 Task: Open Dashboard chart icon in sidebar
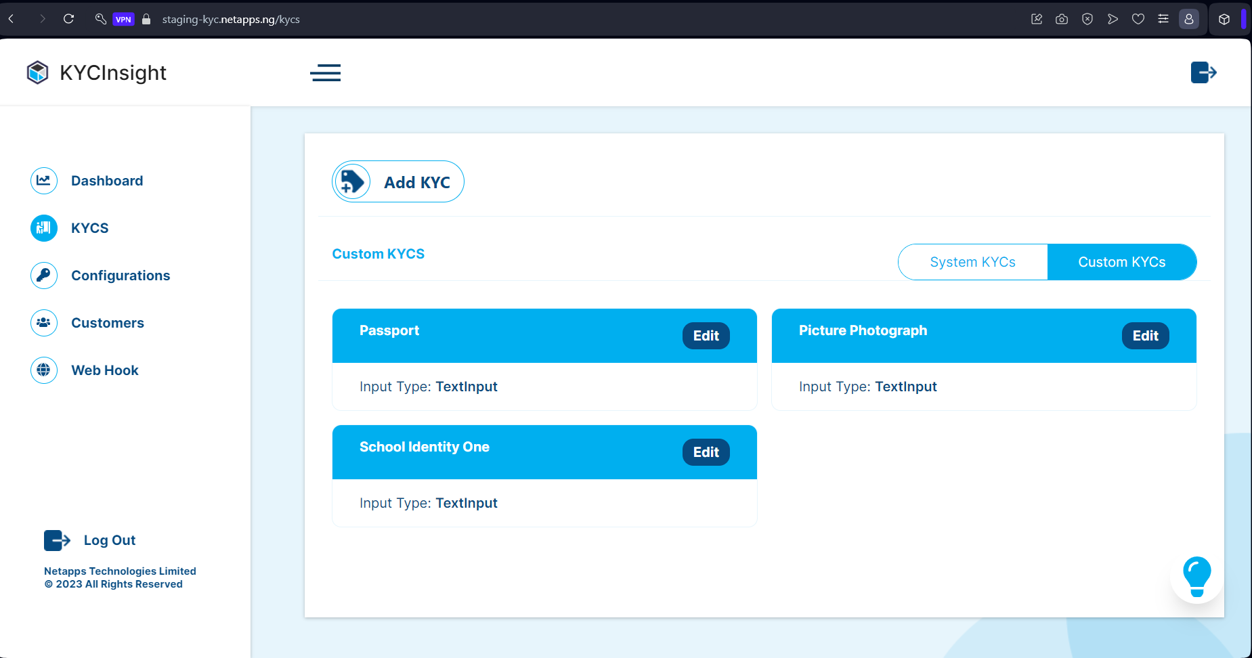[44, 181]
